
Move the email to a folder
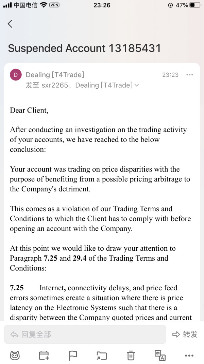[x=102, y=355]
